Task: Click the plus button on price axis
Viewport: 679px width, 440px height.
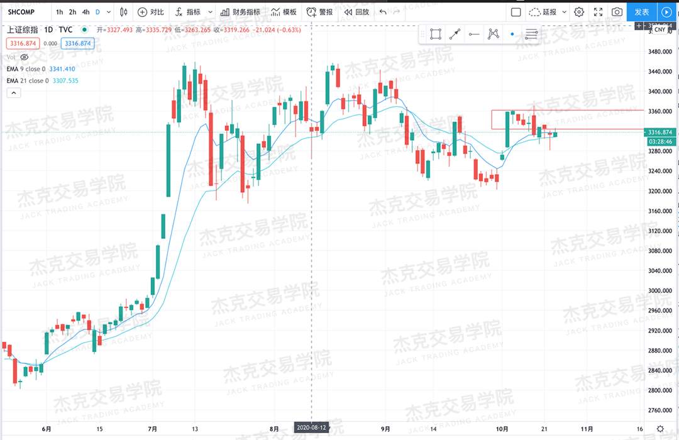Action: tap(639, 26)
